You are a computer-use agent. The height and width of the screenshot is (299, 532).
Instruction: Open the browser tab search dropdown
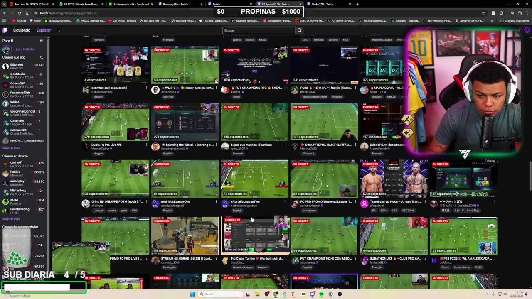pyautogui.click(x=4, y=4)
